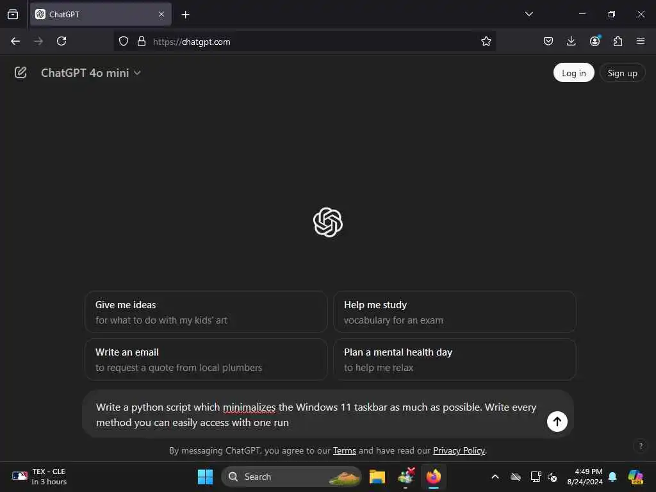The image size is (656, 492).
Task: Show hidden system tray icons chevron
Action: click(x=495, y=477)
